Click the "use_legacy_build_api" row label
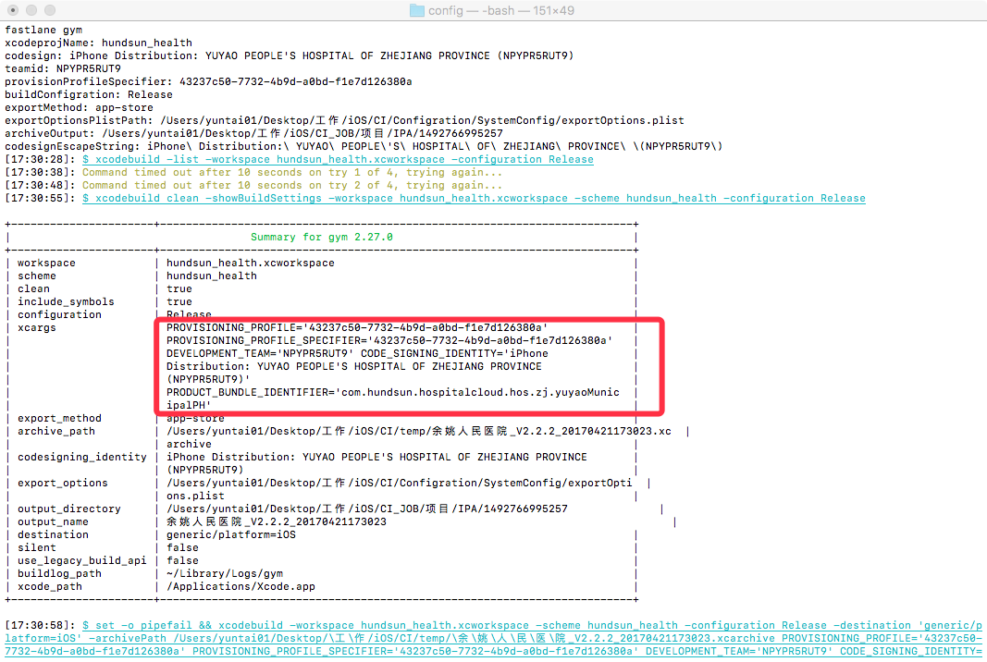 (82, 560)
